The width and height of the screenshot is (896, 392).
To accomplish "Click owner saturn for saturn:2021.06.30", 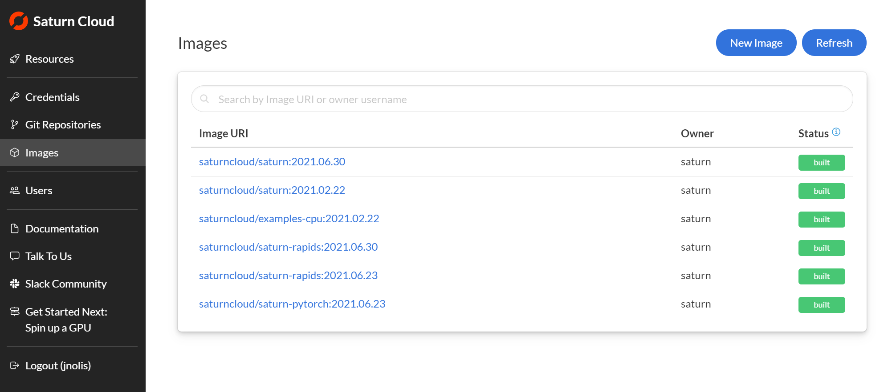I will [696, 162].
